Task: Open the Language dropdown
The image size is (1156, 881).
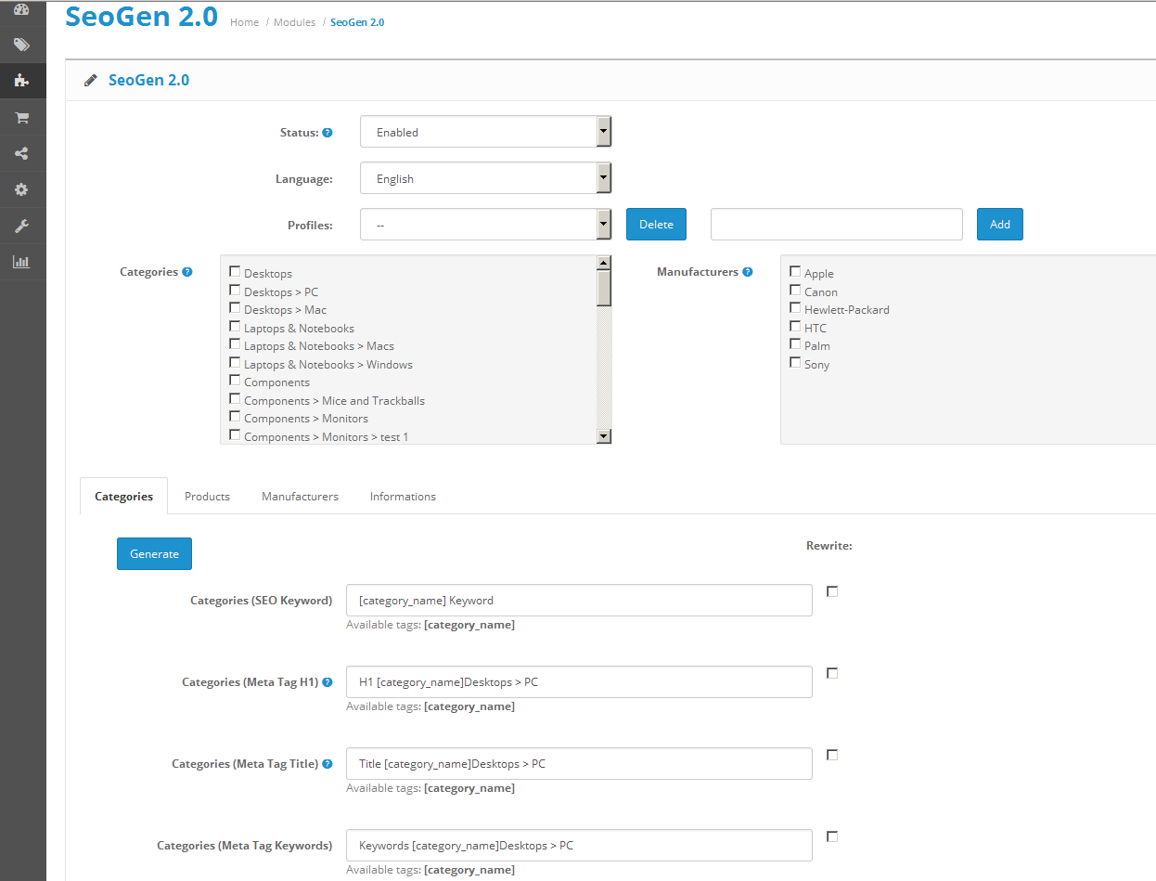Action: 603,177
